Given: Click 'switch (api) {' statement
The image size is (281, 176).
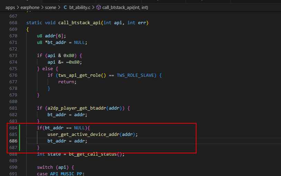Looking at the screenshot, I should [55, 167].
